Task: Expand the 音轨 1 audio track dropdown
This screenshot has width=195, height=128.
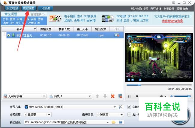Action: (x=90, y=96)
